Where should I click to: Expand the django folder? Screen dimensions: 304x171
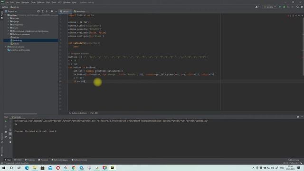(x=9, y=21)
